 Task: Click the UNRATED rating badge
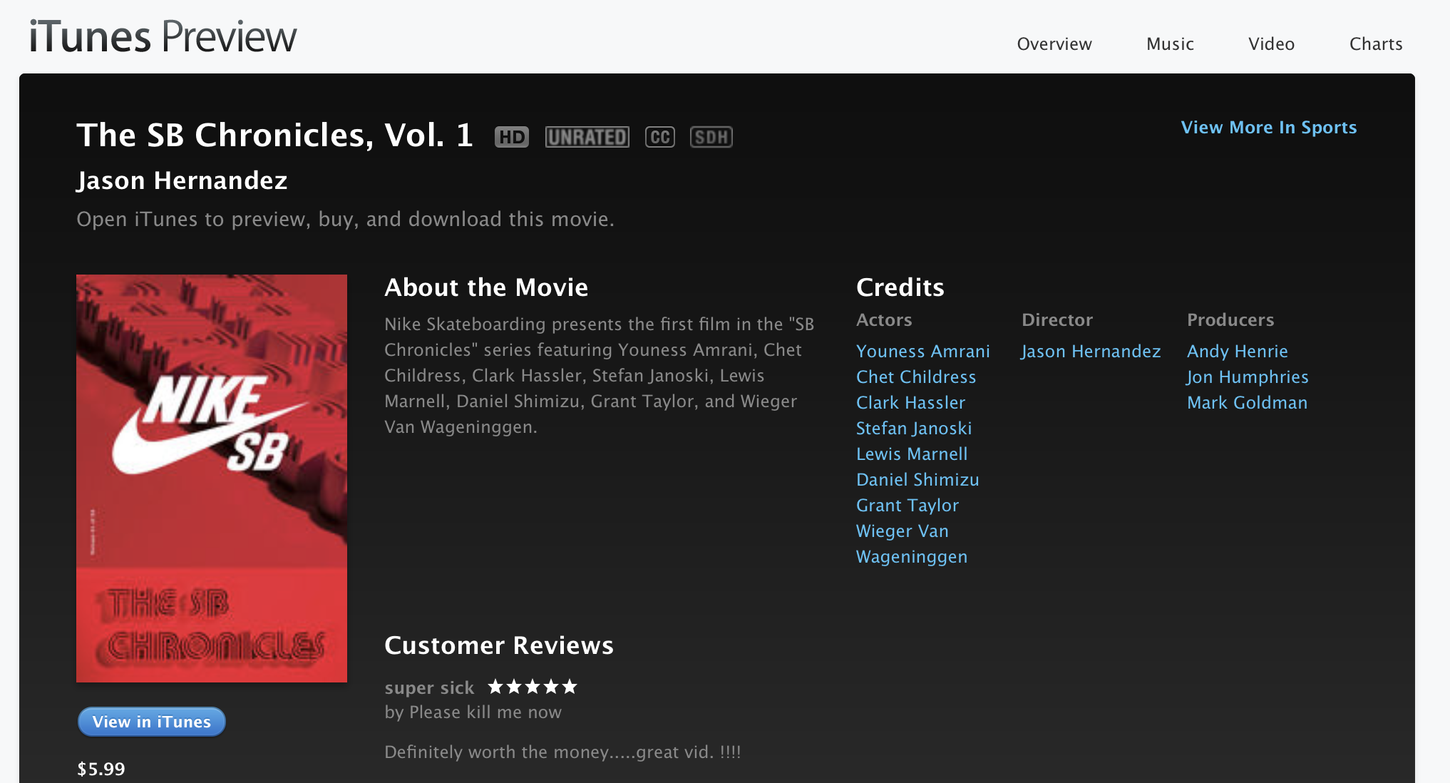(587, 137)
